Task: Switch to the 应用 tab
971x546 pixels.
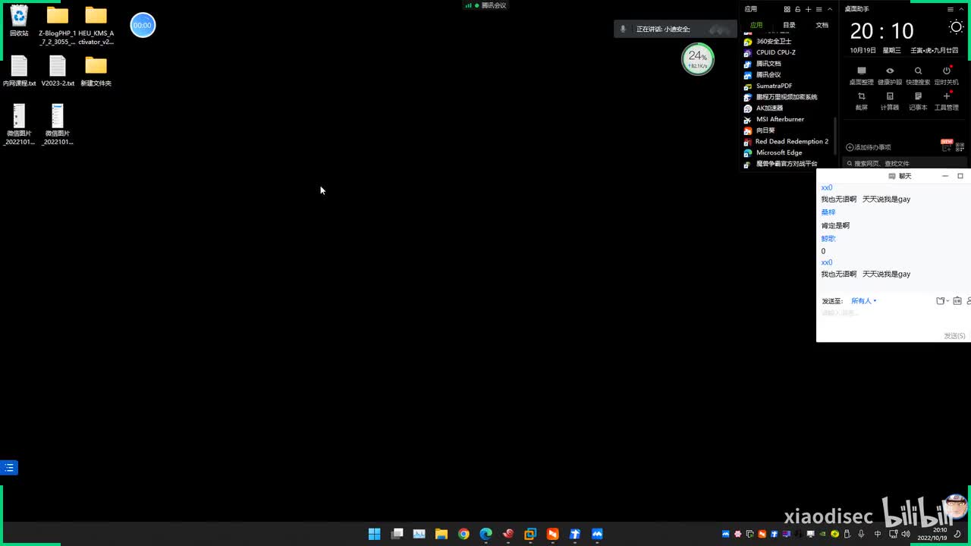Action: (756, 25)
